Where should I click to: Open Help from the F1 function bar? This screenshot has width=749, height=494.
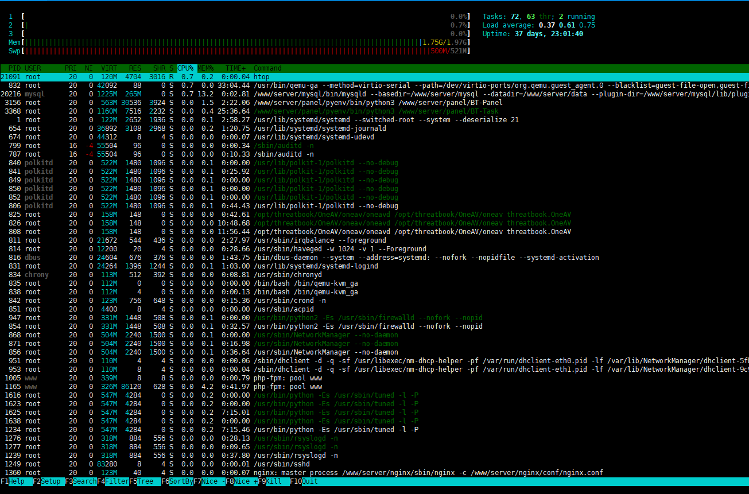click(x=16, y=481)
